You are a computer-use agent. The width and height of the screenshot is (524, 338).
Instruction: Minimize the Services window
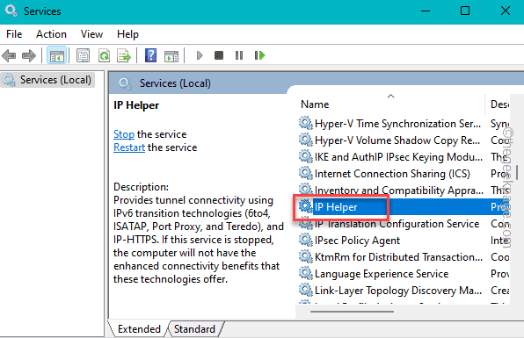click(x=426, y=11)
